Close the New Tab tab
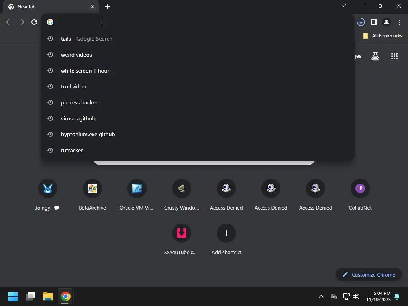The width and height of the screenshot is (408, 306). [92, 7]
